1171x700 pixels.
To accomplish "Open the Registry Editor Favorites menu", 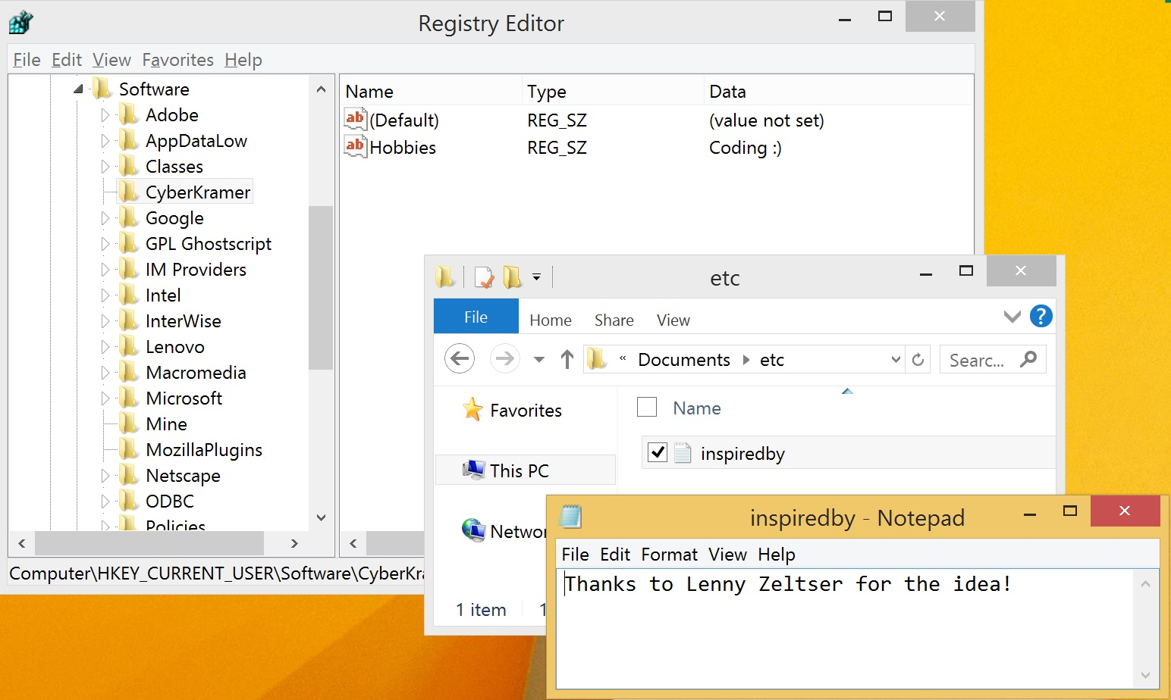I will pyautogui.click(x=177, y=60).
